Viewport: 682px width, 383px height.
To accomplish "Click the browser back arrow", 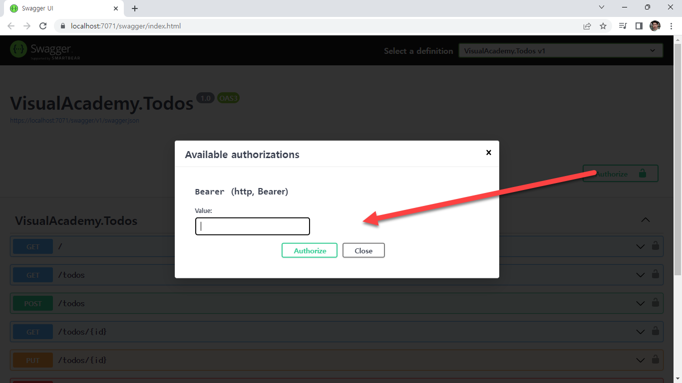I will coord(11,26).
